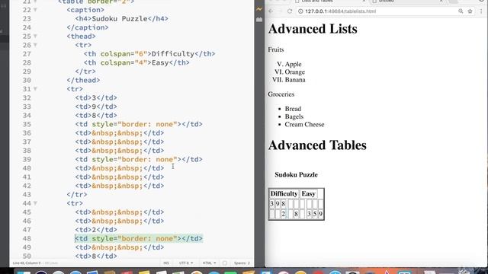Click the border: none td on line 35
This screenshot has height=274, width=488.
(139, 124)
